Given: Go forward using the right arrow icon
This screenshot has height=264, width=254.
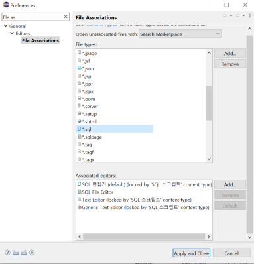Looking at the screenshot, I should click(x=237, y=15).
